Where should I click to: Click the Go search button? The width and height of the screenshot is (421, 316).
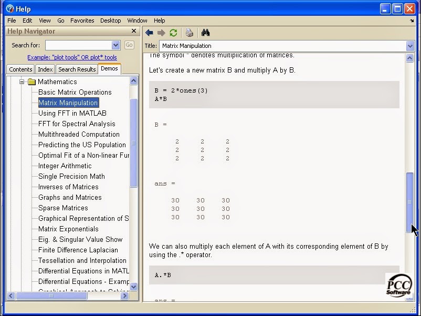129,45
